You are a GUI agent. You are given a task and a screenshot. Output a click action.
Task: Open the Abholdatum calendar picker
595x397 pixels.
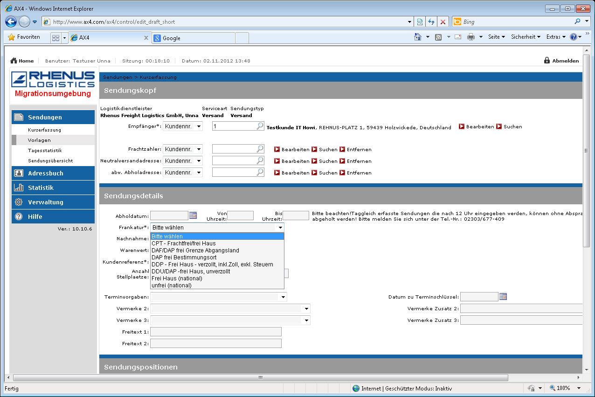tap(193, 215)
